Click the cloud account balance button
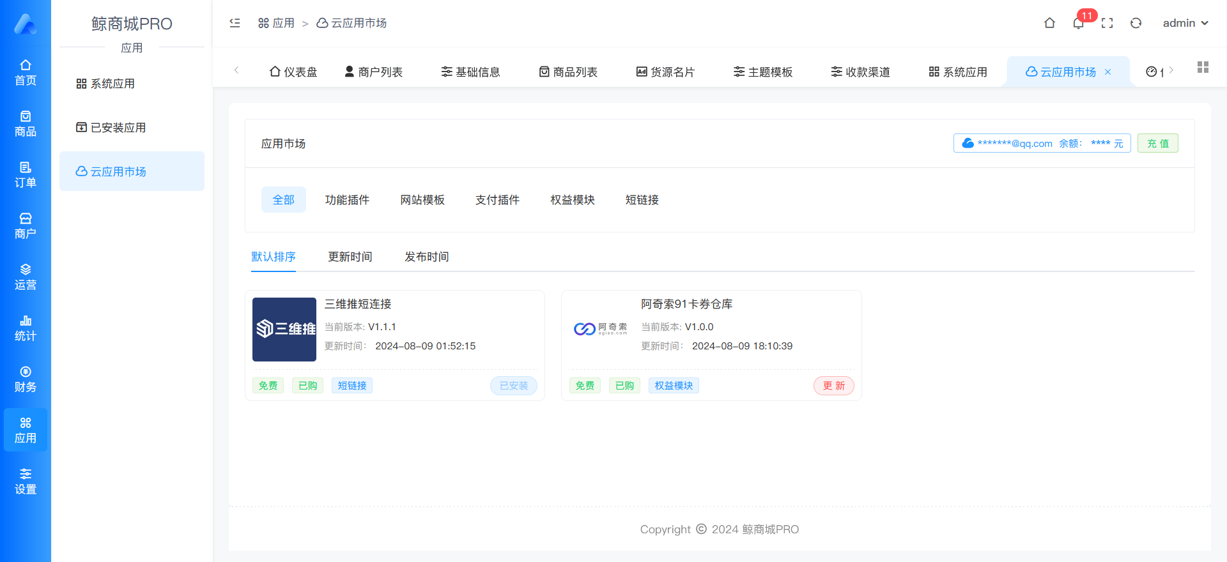 1042,143
